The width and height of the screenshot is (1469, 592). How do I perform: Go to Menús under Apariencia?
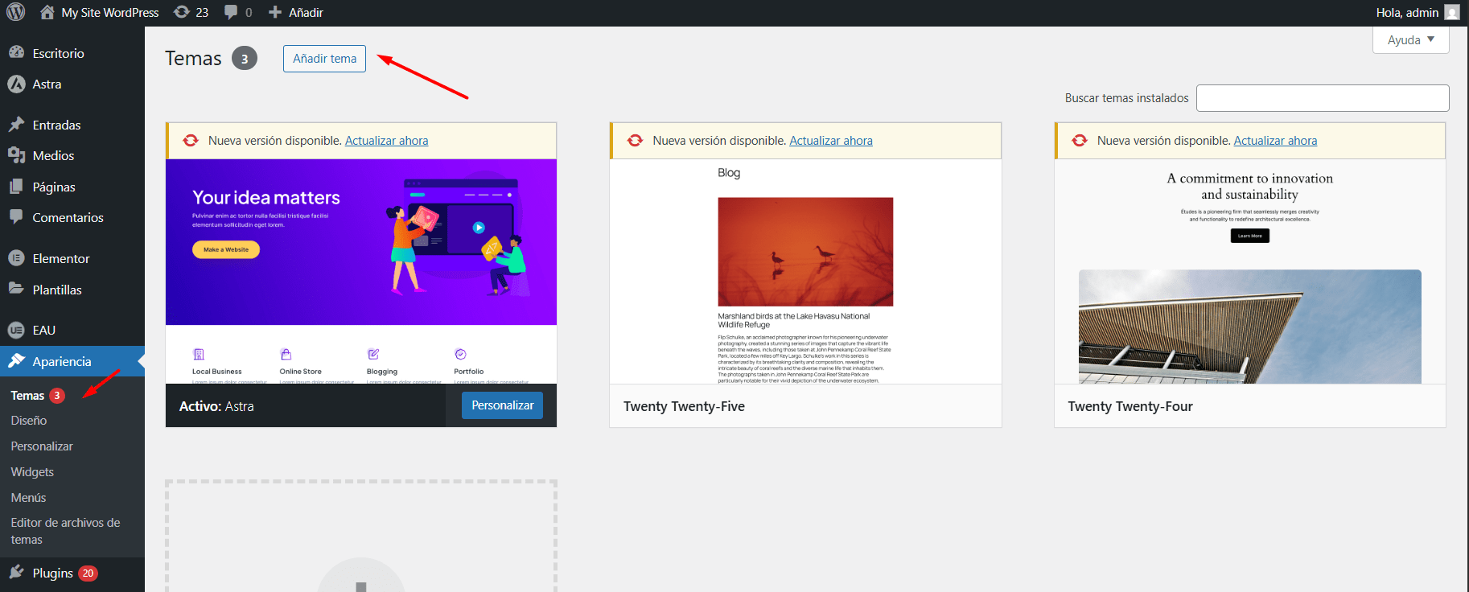(x=28, y=498)
